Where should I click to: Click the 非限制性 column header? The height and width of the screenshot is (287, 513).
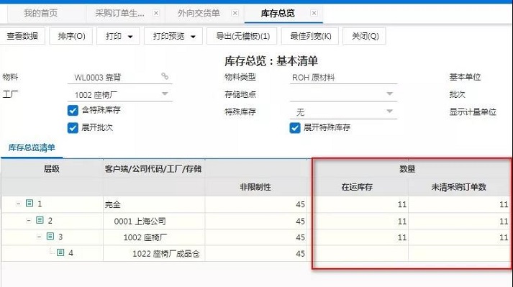[x=255, y=187]
